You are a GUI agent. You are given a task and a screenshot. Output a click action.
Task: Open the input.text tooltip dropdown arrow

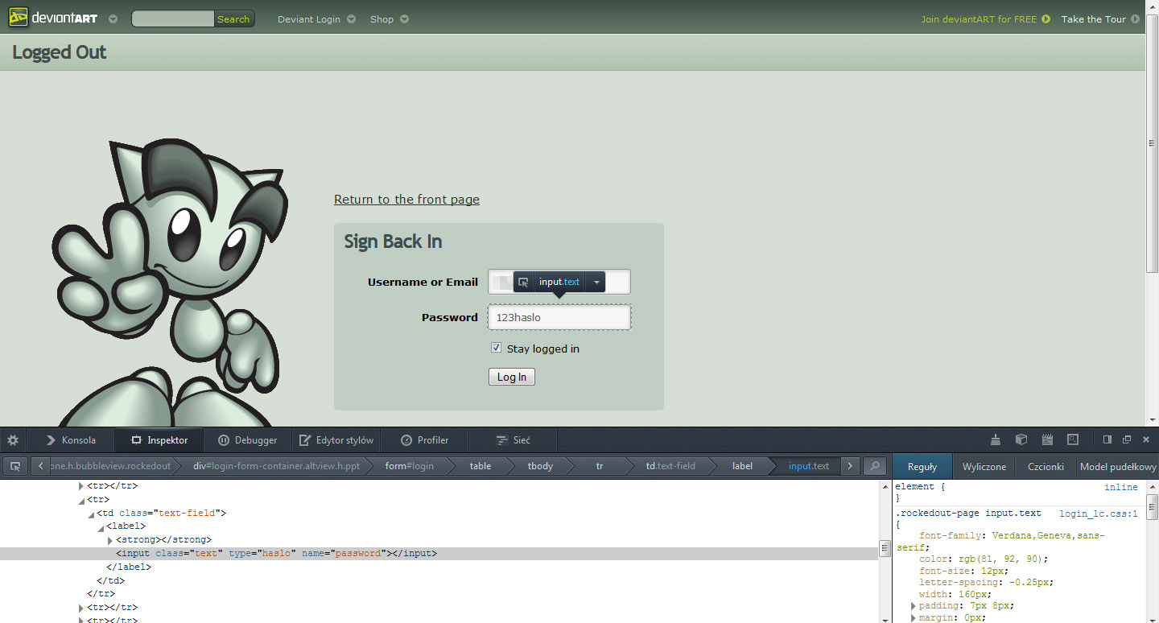pyautogui.click(x=596, y=283)
